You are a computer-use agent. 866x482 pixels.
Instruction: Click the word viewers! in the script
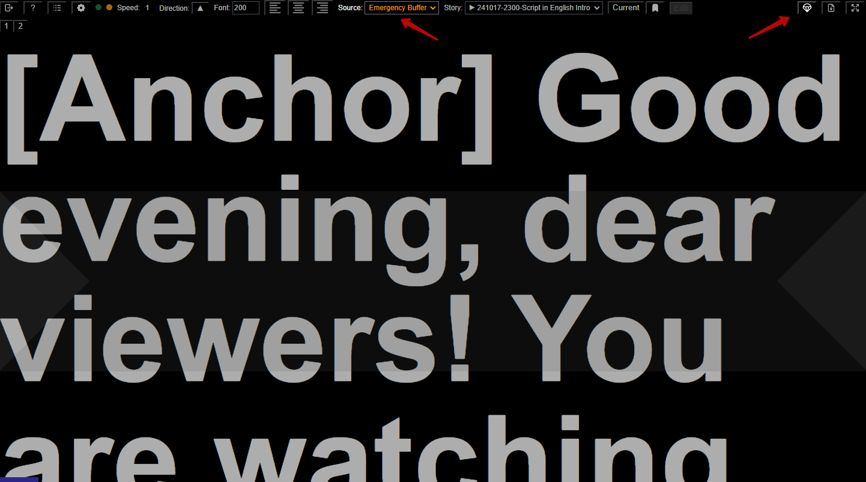(236, 337)
